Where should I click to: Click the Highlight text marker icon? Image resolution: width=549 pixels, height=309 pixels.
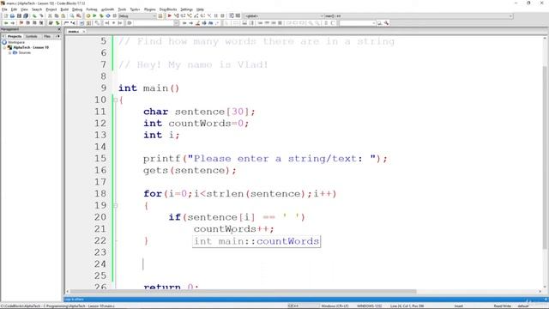click(198, 23)
